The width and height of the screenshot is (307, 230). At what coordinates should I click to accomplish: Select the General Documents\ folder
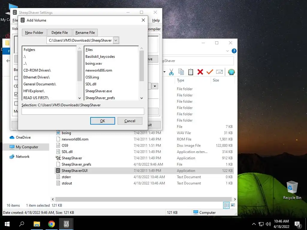click(x=40, y=84)
